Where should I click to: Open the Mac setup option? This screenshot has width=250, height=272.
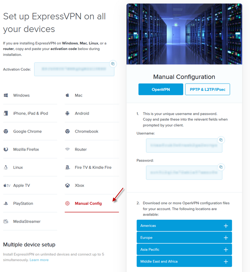click(x=92, y=96)
